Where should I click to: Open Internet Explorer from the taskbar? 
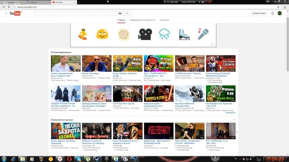(x=13, y=159)
